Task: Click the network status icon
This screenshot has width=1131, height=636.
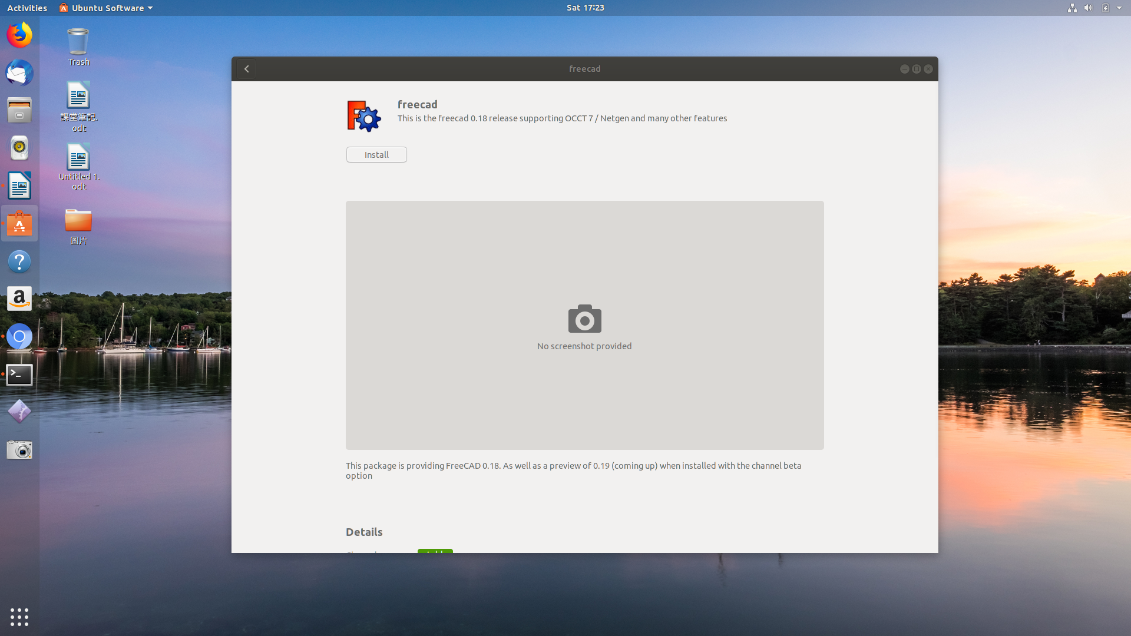Action: coord(1072,8)
